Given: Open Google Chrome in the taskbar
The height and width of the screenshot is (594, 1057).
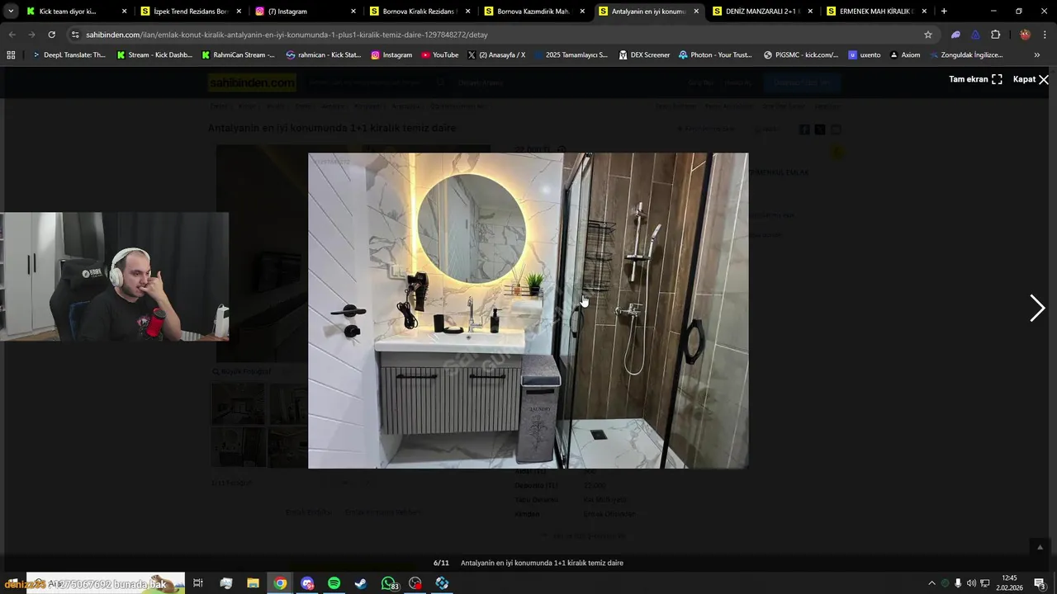Looking at the screenshot, I should [280, 583].
